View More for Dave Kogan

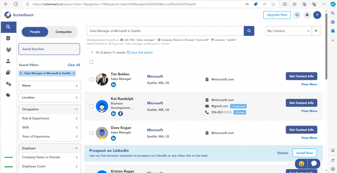click(309, 138)
